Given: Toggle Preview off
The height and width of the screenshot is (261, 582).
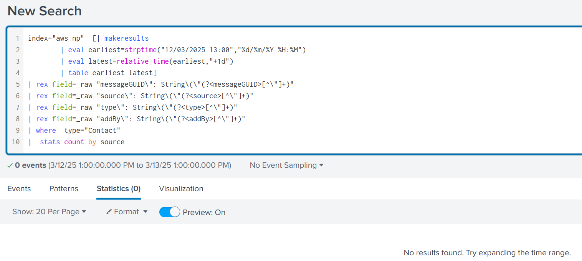Looking at the screenshot, I should pyautogui.click(x=169, y=211).
